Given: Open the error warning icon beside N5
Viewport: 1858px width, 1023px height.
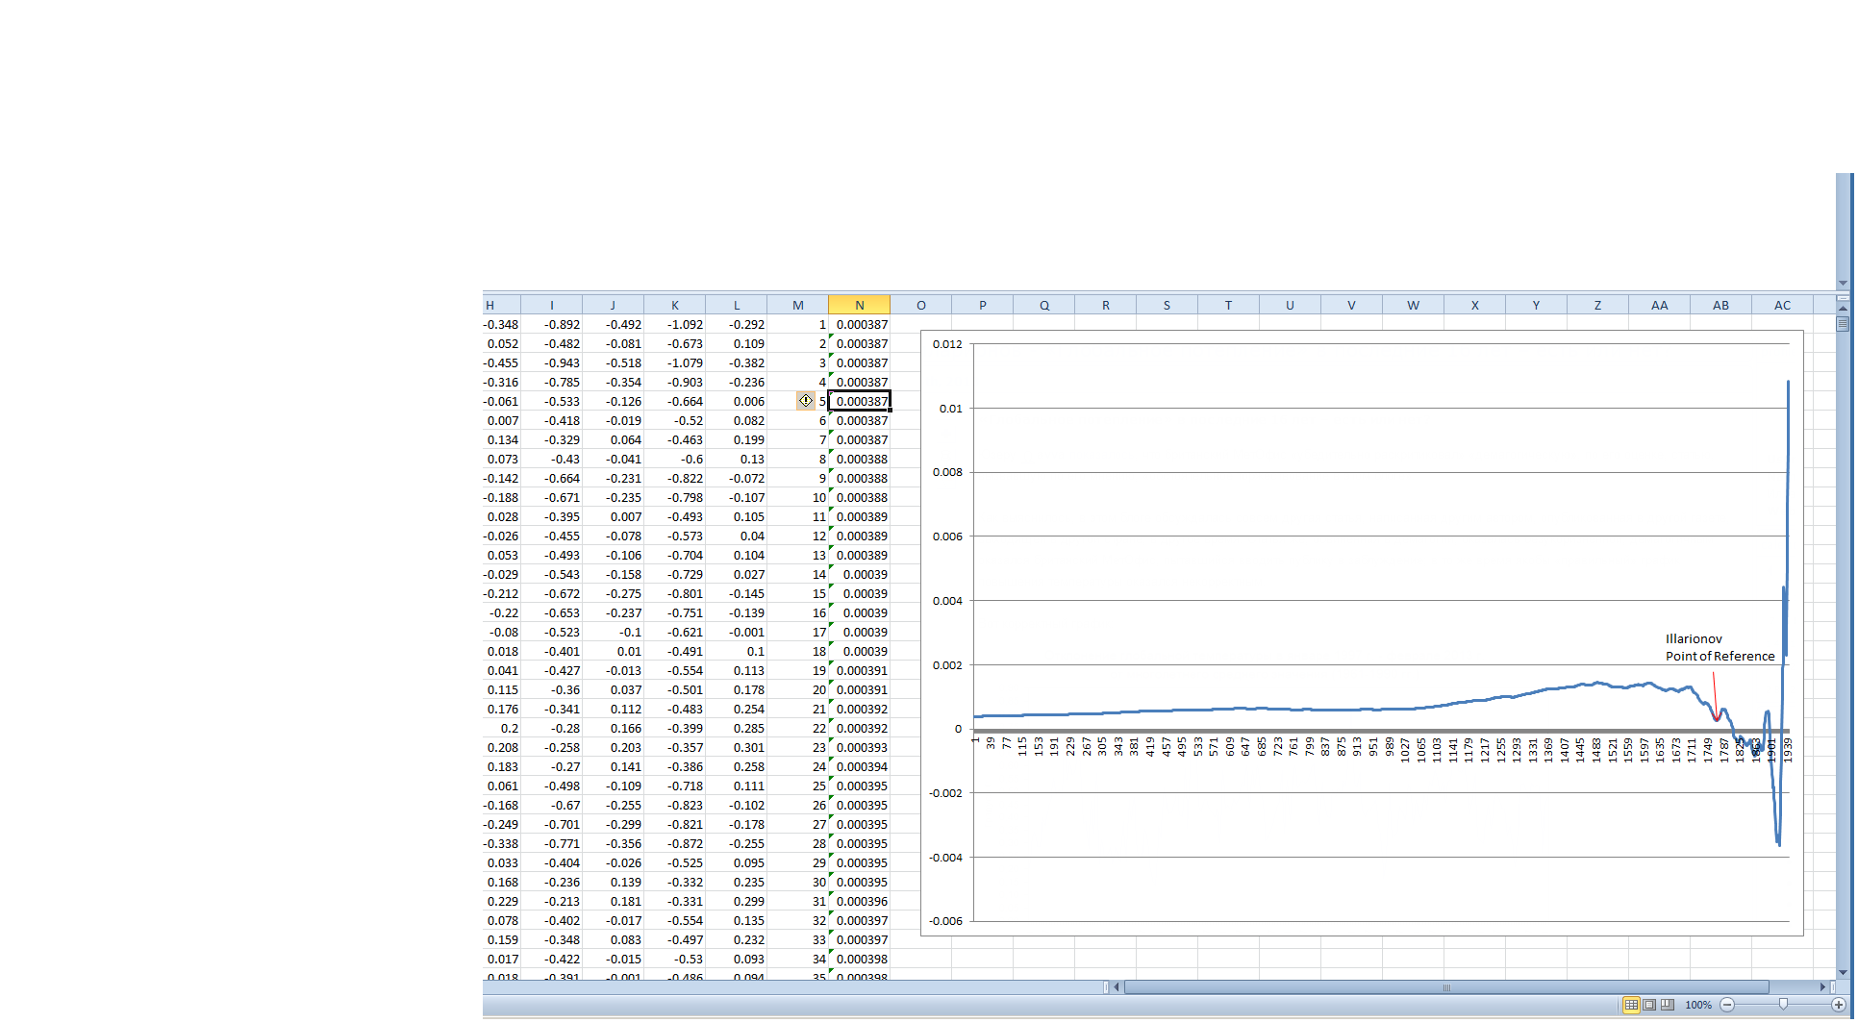Looking at the screenshot, I should coord(806,401).
